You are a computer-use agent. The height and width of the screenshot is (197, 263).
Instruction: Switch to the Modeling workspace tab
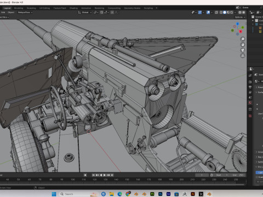point(19,8)
